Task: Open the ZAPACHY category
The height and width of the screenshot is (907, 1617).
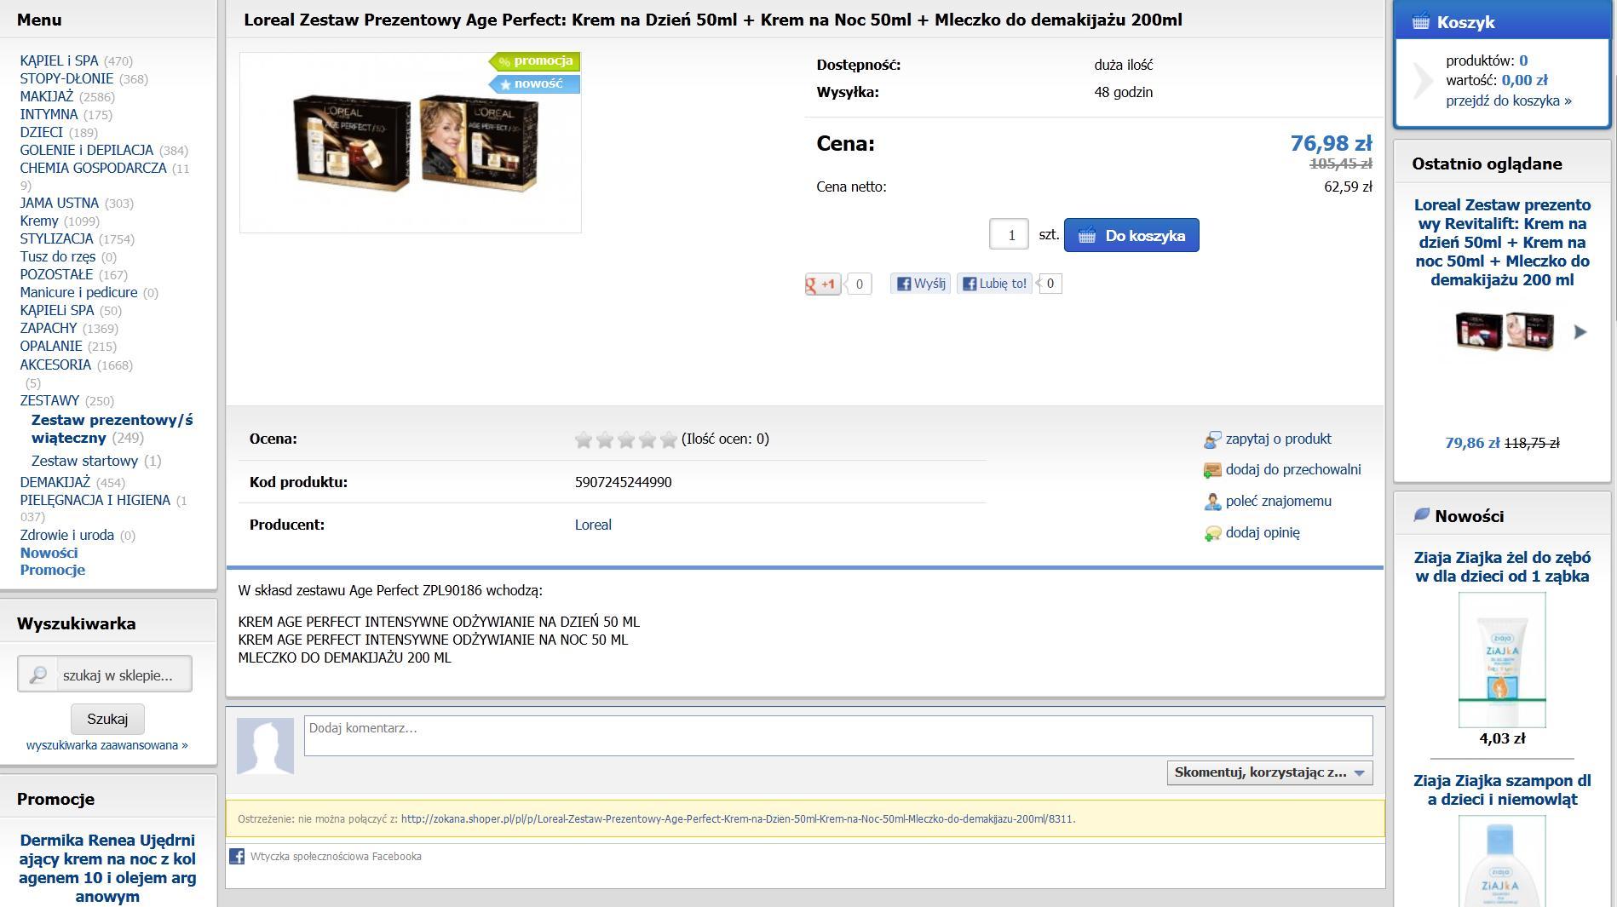Action: pyautogui.click(x=49, y=328)
